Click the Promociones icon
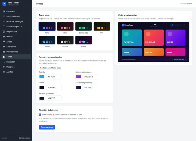This screenshot has width=196, height=141. pyautogui.click(x=4, y=52)
